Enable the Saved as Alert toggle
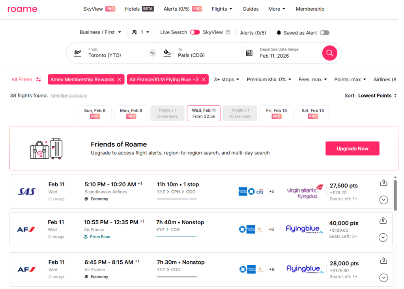 [324, 32]
